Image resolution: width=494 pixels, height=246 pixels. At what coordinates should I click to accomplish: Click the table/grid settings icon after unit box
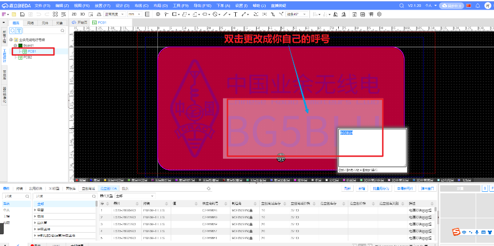tap(147, 14)
